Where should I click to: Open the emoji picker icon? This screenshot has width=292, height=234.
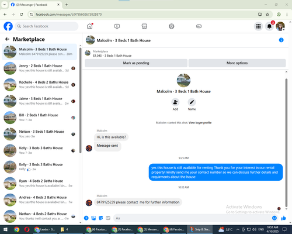point(274,218)
